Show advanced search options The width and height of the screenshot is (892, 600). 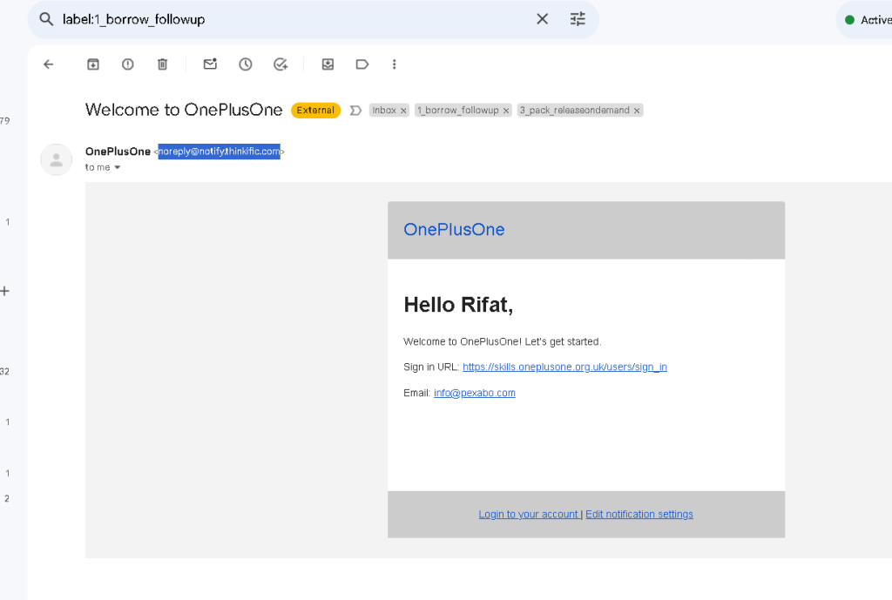tap(578, 19)
